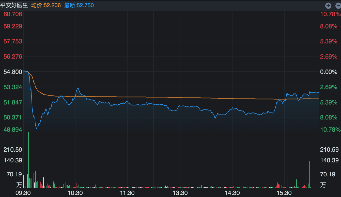Click the 54.800 reference price label
341x197 pixels.
click(x=13, y=72)
